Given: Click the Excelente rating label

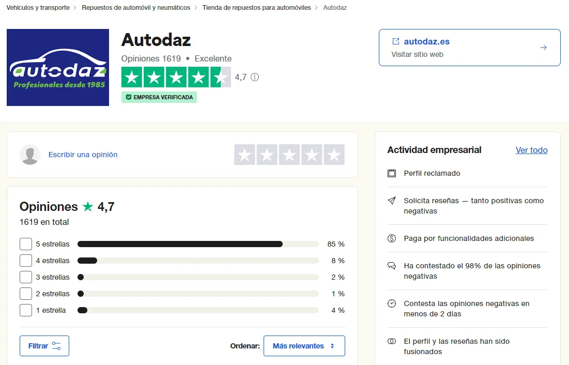Looking at the screenshot, I should coord(213,58).
